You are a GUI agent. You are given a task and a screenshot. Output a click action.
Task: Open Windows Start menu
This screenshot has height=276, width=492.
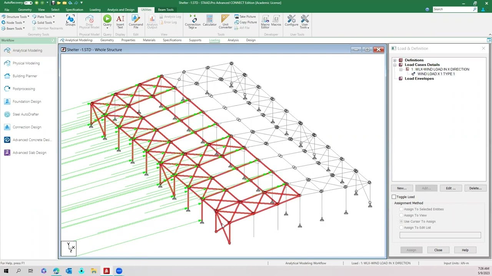point(6,271)
